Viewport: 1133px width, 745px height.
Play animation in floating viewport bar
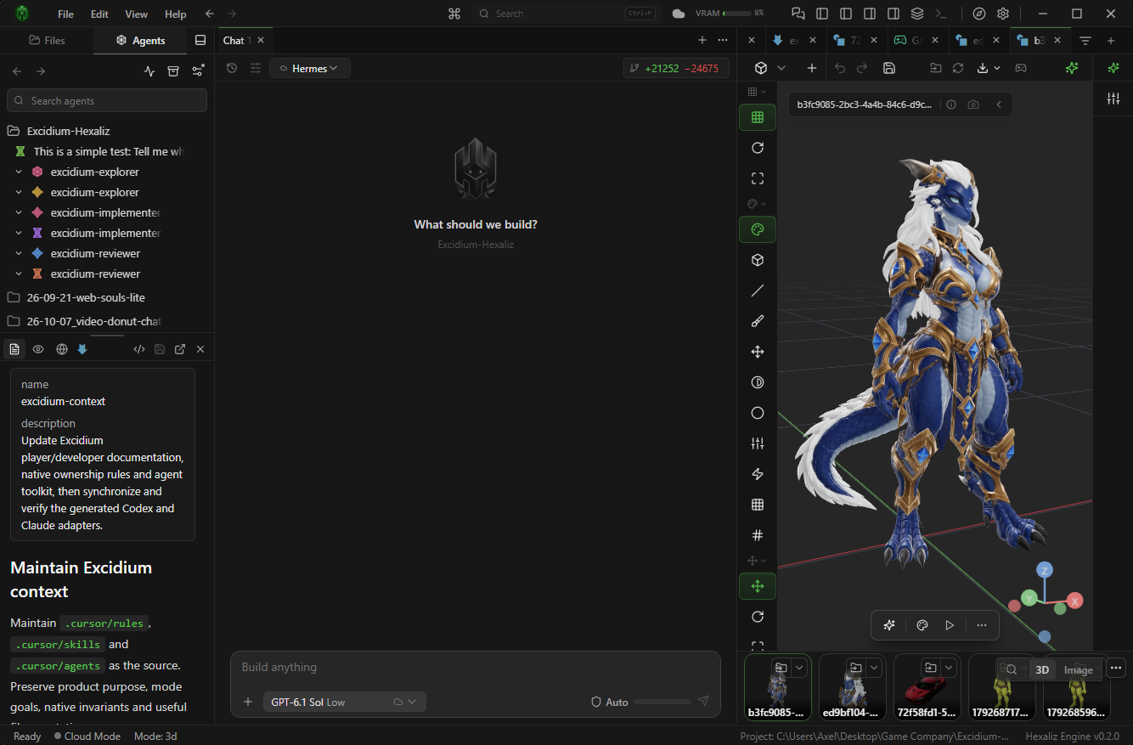coord(950,625)
